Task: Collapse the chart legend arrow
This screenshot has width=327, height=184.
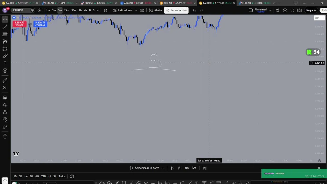Action: [x=14, y=18]
